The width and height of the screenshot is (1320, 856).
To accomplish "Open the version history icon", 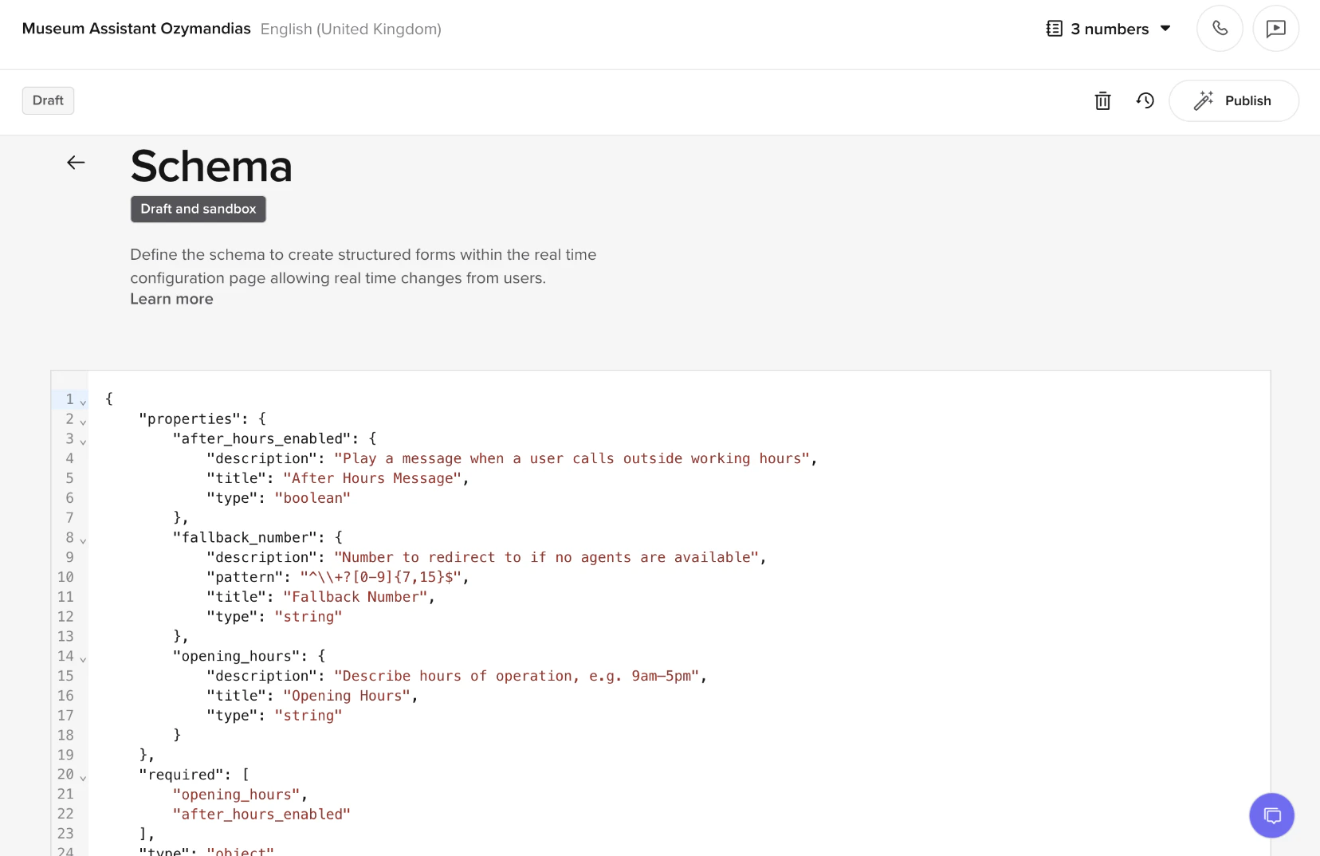I will point(1145,100).
